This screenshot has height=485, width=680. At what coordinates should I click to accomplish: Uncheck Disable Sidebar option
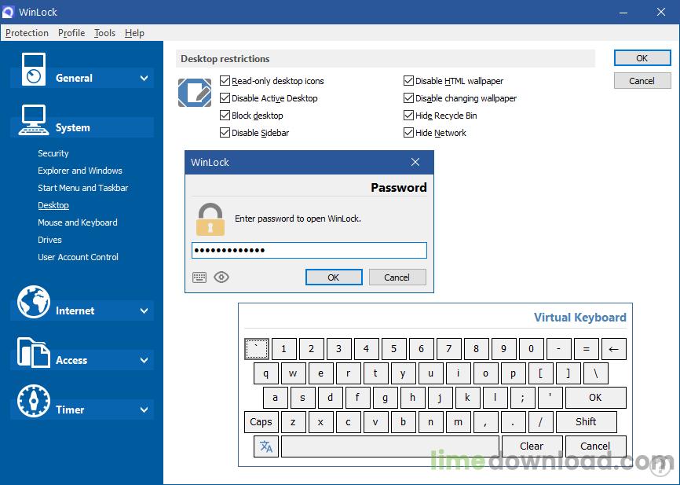point(225,133)
